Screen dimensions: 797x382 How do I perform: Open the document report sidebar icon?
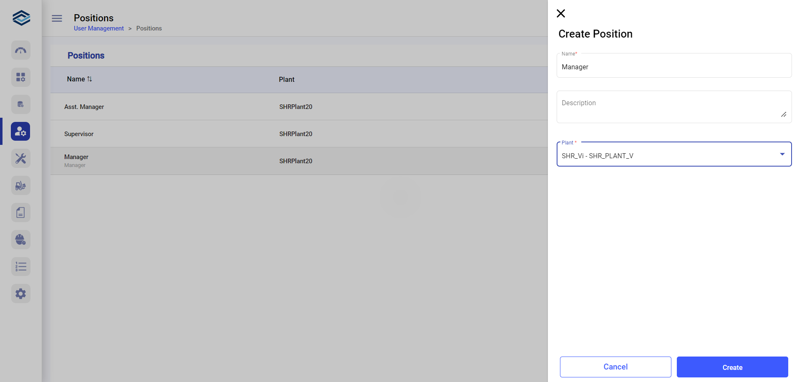pos(21,213)
